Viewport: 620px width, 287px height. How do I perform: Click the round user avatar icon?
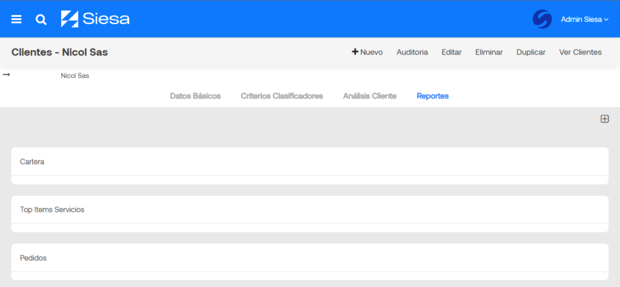coord(542,19)
